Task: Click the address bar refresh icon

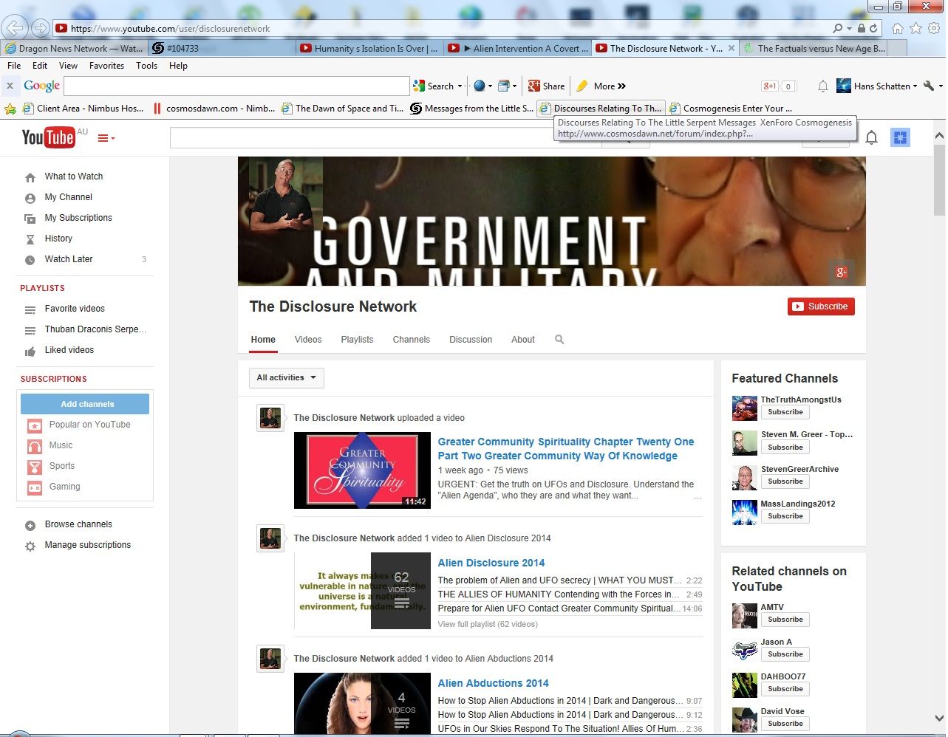Action: click(873, 28)
